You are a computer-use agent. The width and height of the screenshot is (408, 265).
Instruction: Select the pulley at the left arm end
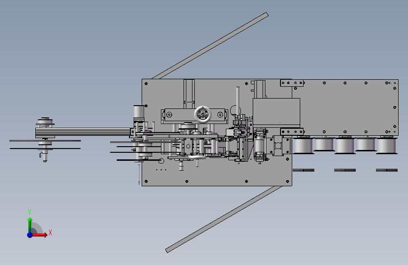click(45, 122)
